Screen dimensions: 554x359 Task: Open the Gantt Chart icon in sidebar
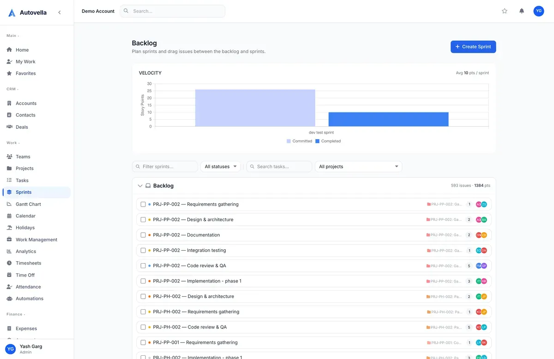click(9, 204)
